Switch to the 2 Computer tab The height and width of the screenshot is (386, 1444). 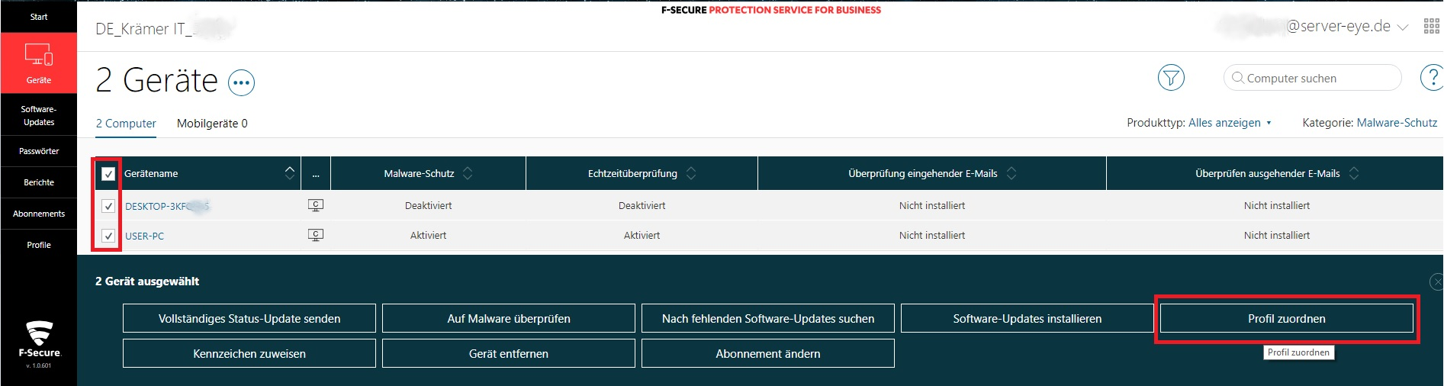[126, 124]
